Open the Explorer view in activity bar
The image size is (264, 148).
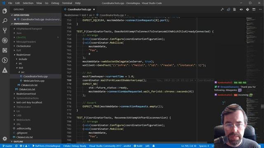coord(5,11)
